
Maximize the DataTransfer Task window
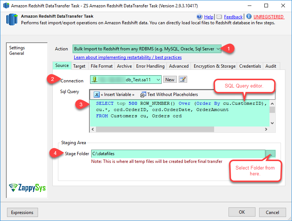(266, 6)
